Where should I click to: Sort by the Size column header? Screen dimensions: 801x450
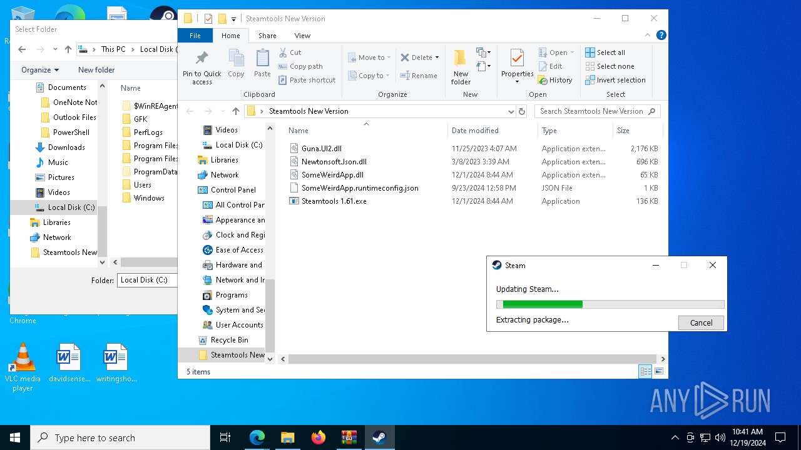coord(637,131)
